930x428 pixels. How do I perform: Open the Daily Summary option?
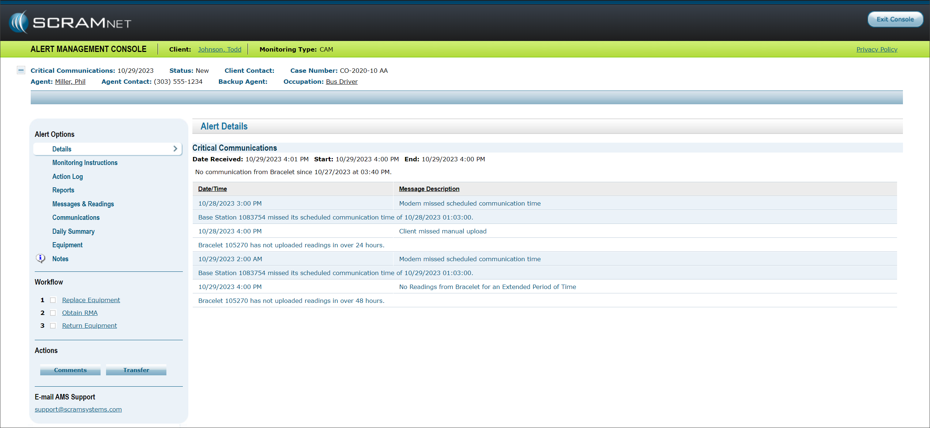74,232
